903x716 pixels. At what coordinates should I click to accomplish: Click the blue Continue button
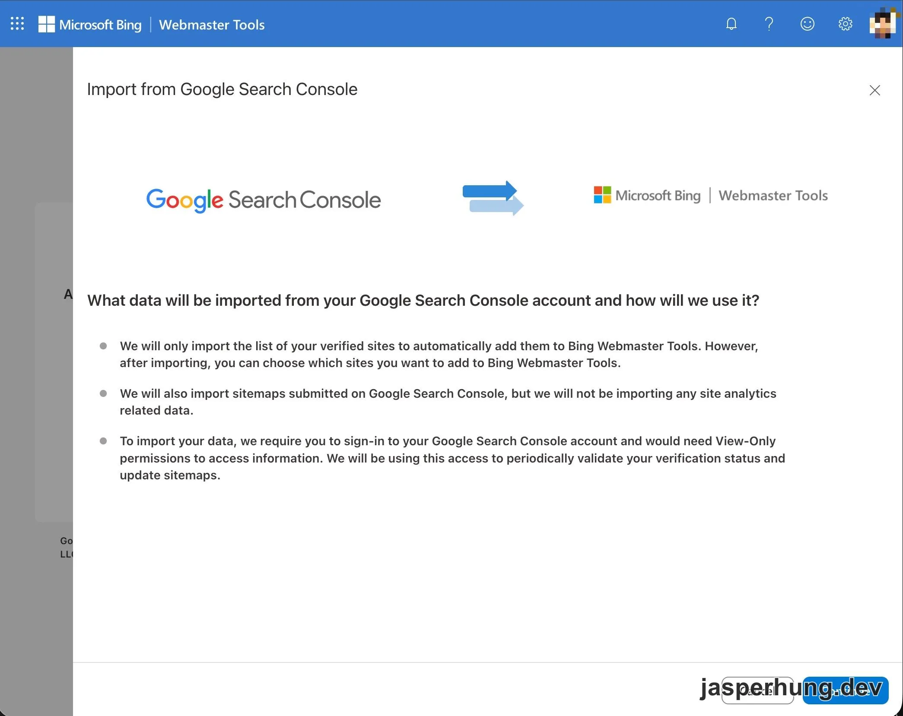(x=845, y=691)
